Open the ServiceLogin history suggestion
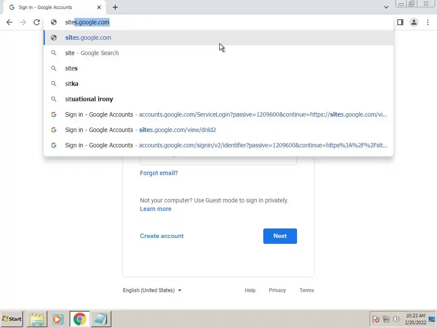 click(218, 114)
